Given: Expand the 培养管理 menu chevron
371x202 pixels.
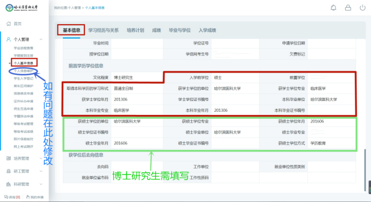Looking at the screenshot, I should [41, 158].
